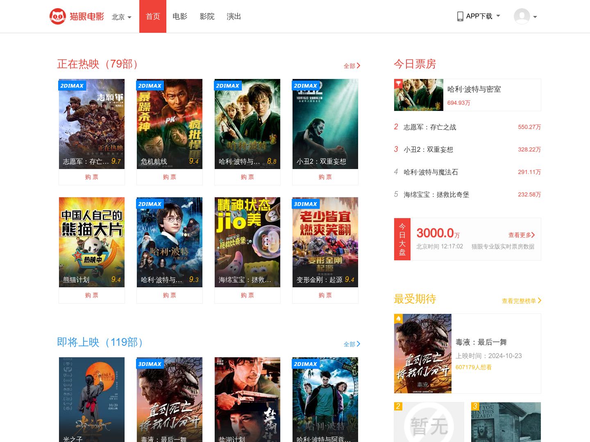Click the 3000.0万 daily box office total

[438, 233]
